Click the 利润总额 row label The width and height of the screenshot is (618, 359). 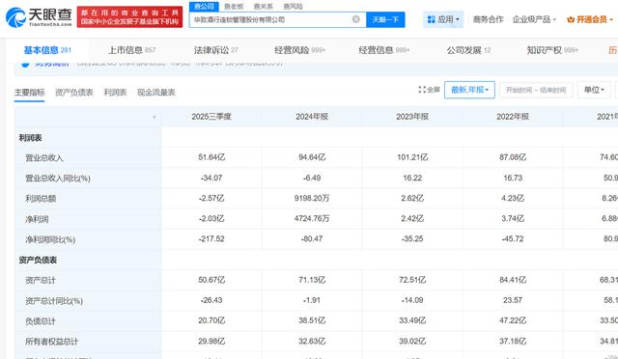coord(41,199)
